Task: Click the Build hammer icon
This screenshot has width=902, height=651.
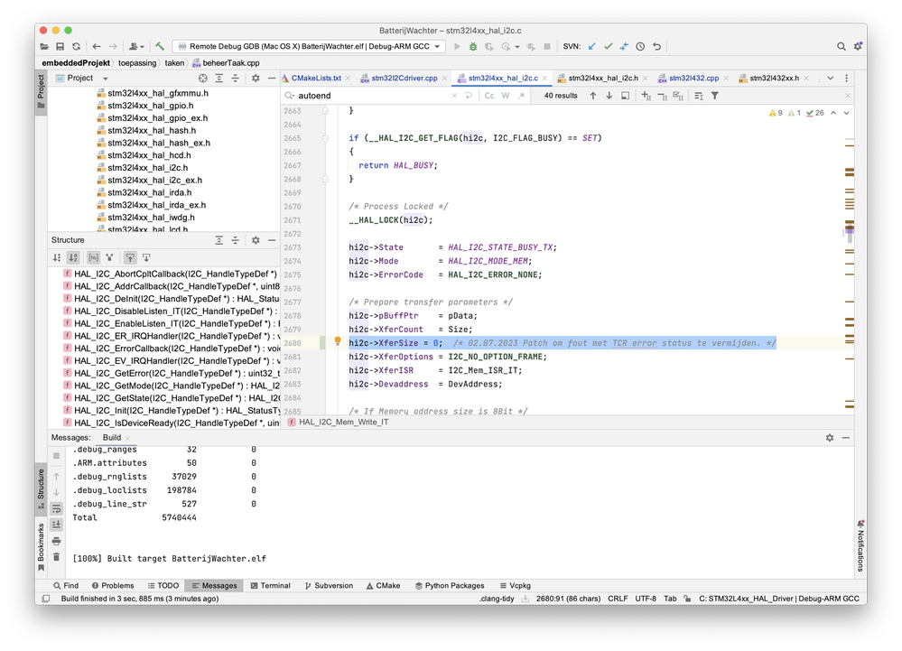Action: (x=160, y=46)
